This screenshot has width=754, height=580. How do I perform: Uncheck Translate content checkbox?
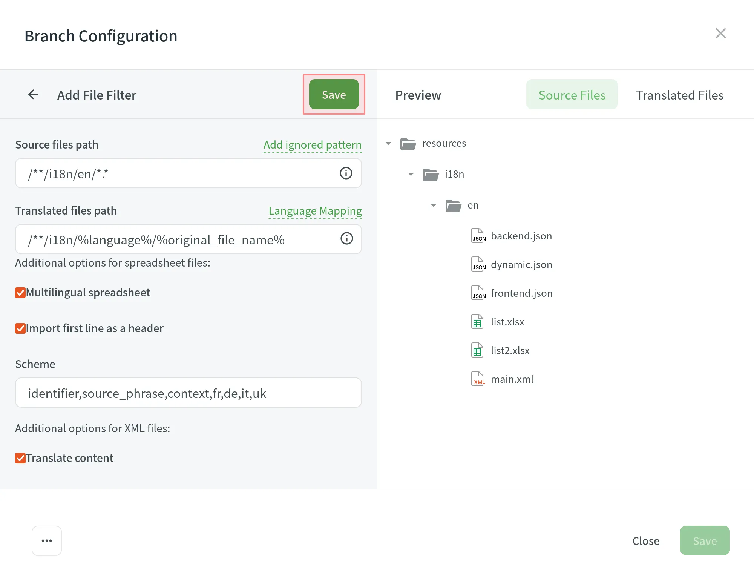[20, 458]
